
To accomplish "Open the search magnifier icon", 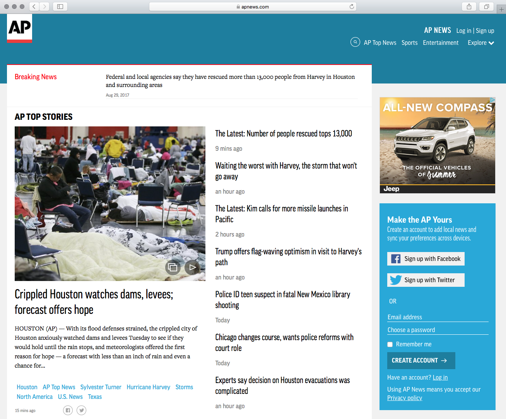I will pyautogui.click(x=355, y=42).
